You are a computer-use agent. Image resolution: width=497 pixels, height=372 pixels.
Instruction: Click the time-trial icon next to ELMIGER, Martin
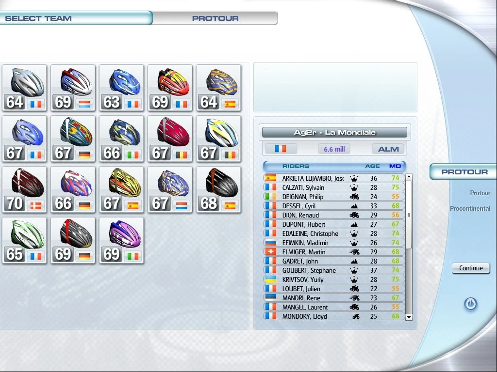354,252
